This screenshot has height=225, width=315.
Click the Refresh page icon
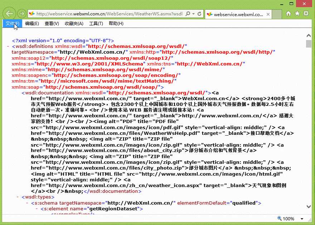pyautogui.click(x=199, y=14)
